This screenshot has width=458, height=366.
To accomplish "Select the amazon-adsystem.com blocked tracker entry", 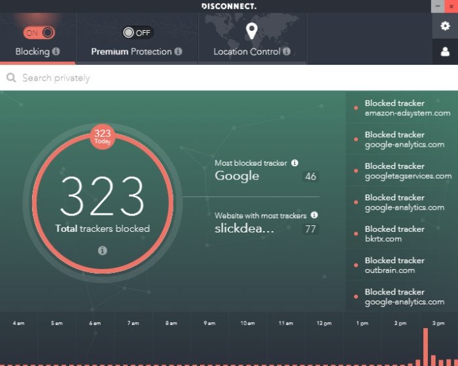I will coord(402,108).
